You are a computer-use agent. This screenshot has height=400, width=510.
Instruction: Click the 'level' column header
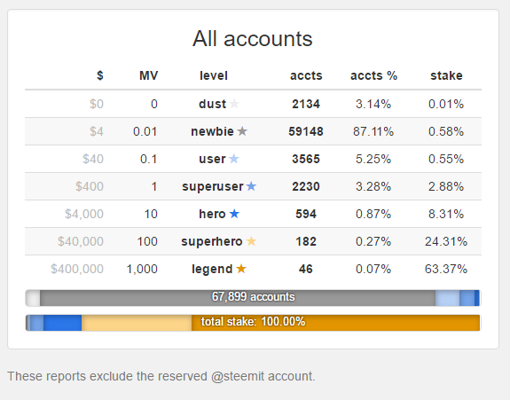pos(214,75)
